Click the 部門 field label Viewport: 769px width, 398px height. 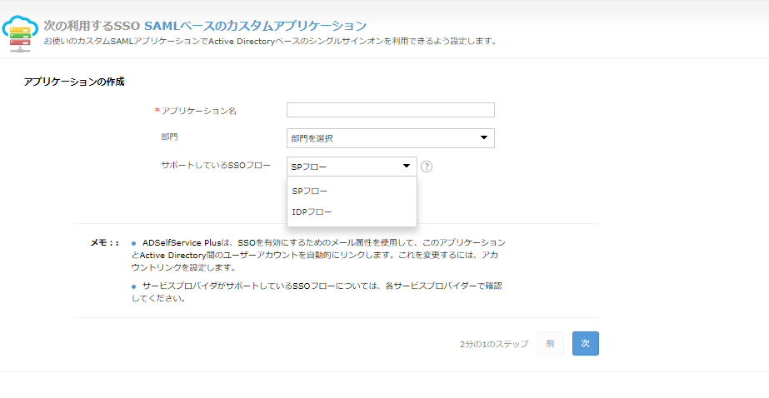(169, 136)
